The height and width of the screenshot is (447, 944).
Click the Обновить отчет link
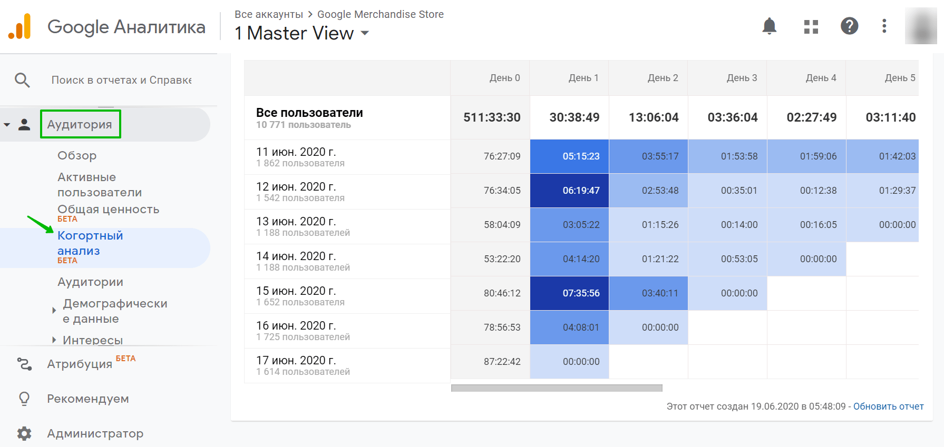(888, 406)
